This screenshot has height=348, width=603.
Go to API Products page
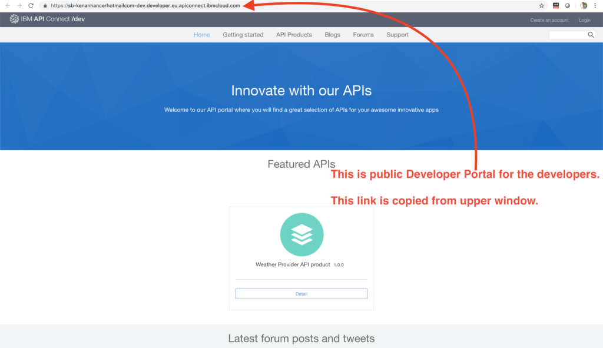pyautogui.click(x=294, y=35)
